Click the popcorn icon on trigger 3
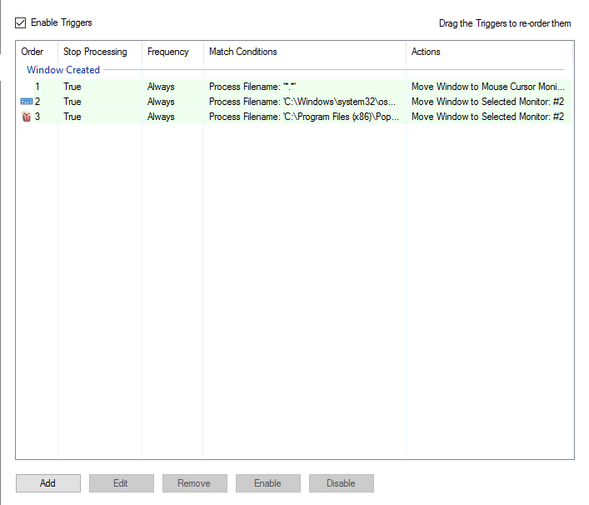The image size is (589, 505). (x=26, y=117)
